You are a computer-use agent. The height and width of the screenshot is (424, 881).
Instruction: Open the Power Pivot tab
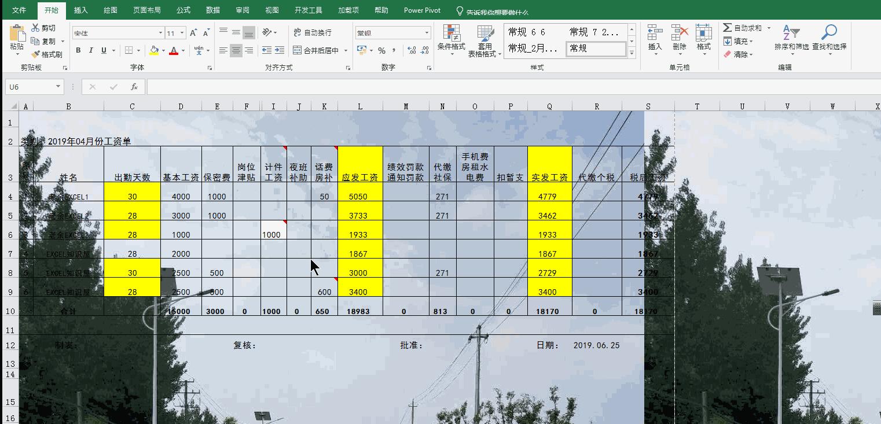click(x=421, y=10)
